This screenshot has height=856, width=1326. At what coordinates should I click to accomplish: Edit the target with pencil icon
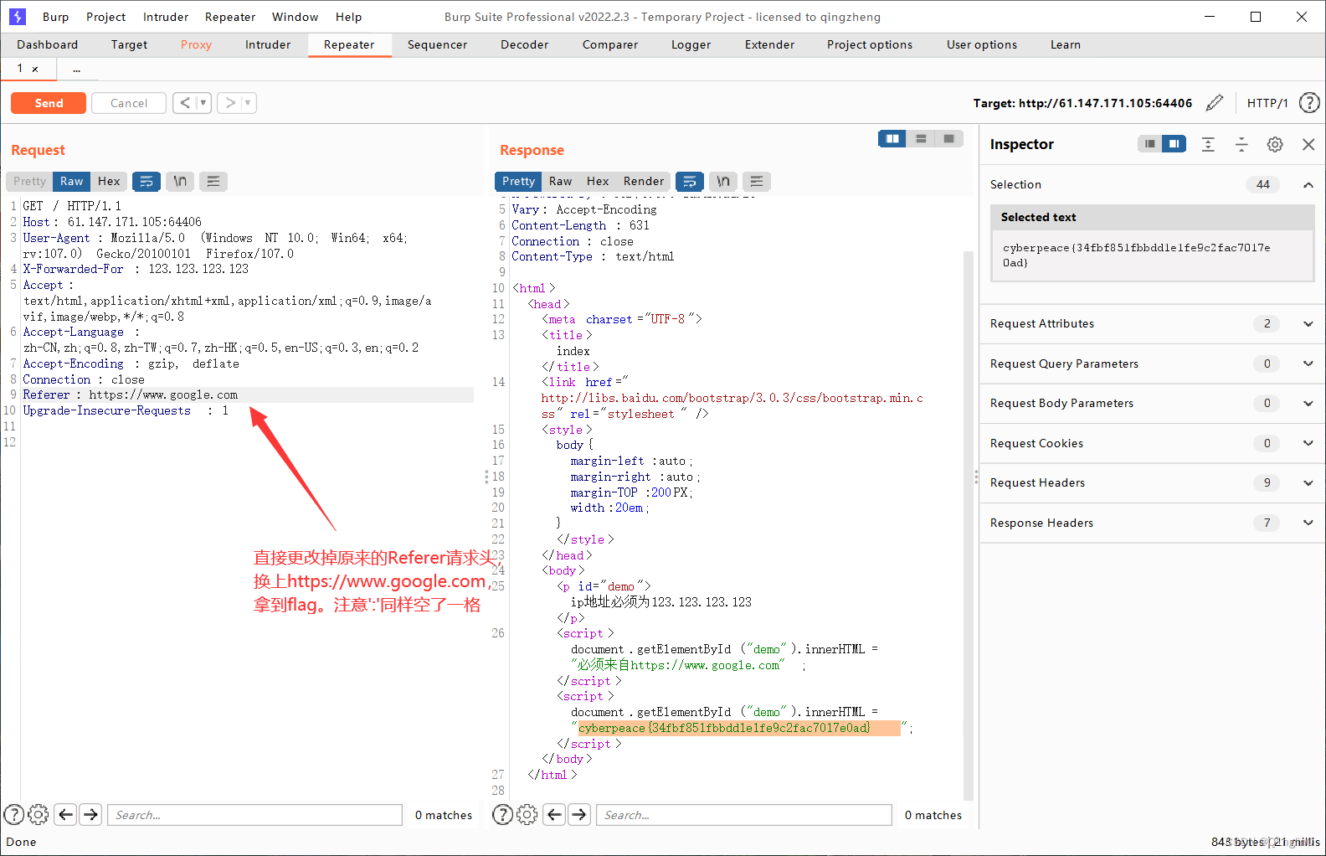[1215, 103]
